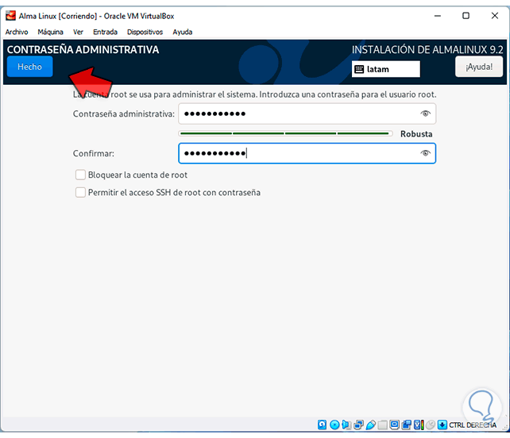Click the keyboard capture arrow icon

click(442, 425)
